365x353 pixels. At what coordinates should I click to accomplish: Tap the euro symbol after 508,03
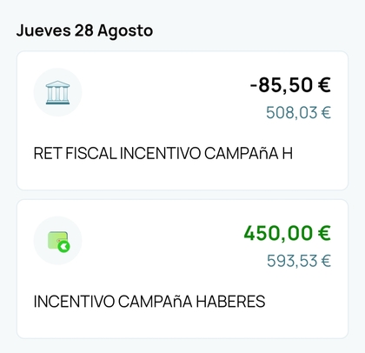click(326, 112)
